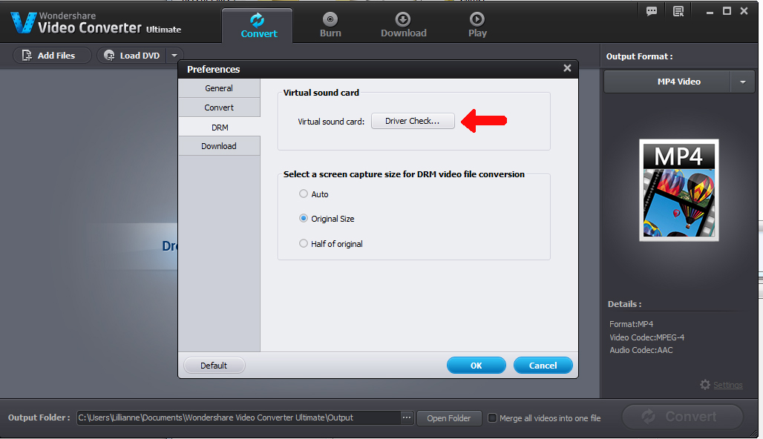The image size is (763, 439).
Task: Expand the Load DVD dropdown arrow
Action: 174,56
